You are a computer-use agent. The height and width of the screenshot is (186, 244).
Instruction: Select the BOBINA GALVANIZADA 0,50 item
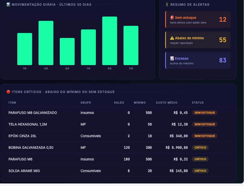(31, 148)
